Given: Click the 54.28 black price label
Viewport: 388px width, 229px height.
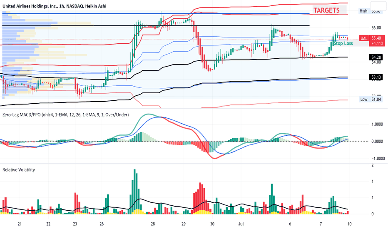Looking at the screenshot, I should [376, 57].
